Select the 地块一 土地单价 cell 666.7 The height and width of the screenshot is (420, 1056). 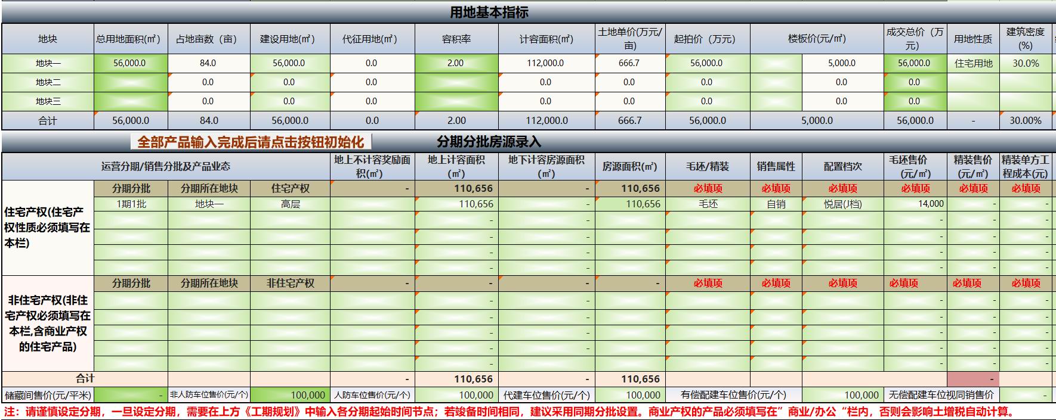click(x=630, y=63)
